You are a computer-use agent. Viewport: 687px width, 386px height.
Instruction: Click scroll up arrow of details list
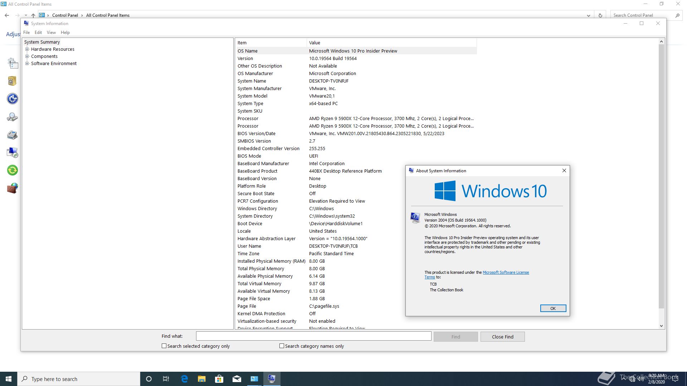(661, 42)
